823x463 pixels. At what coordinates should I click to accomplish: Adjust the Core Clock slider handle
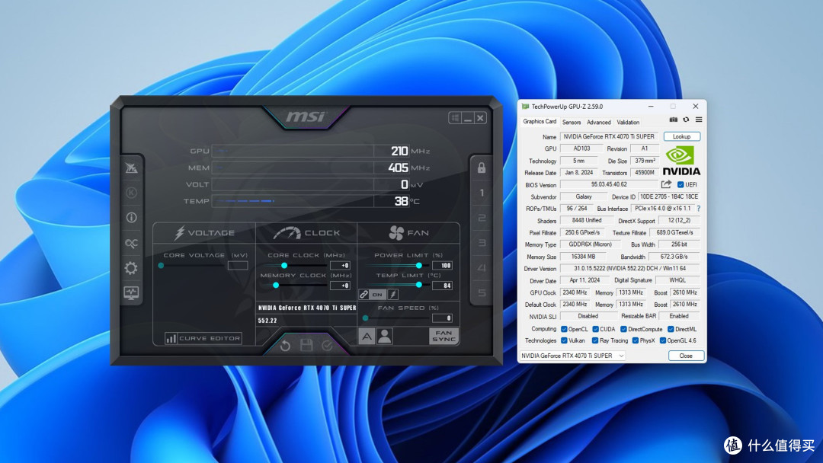pyautogui.click(x=284, y=265)
